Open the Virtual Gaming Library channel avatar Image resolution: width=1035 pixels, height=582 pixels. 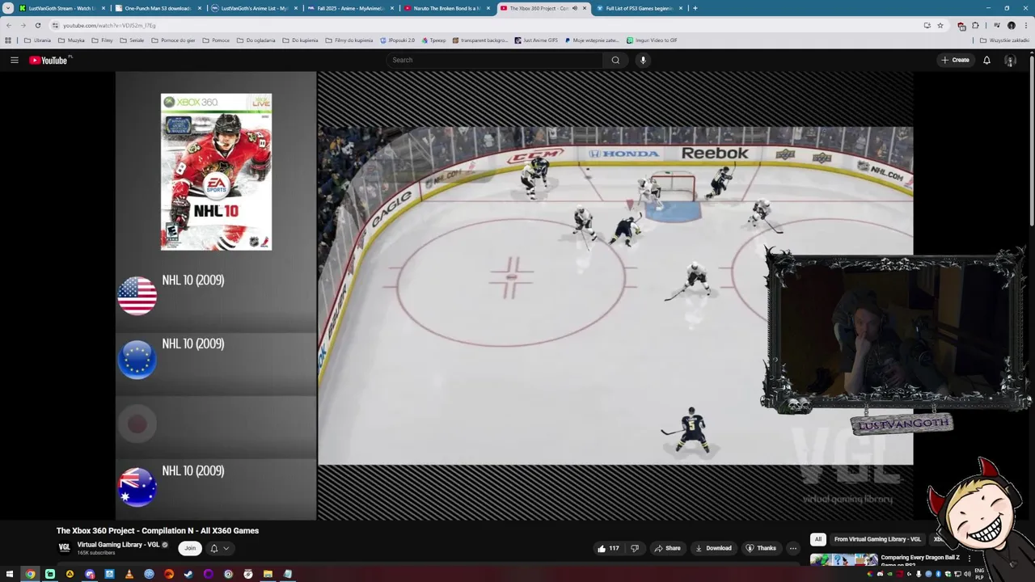64,547
